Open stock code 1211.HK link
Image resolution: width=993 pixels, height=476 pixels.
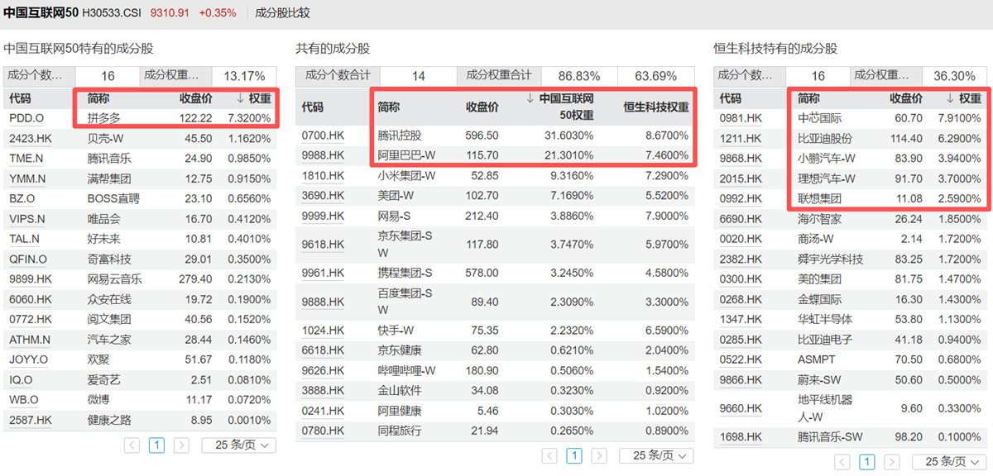click(741, 138)
